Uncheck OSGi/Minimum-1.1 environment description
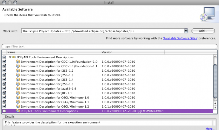The width and height of the screenshot is (219, 130). point(4,102)
